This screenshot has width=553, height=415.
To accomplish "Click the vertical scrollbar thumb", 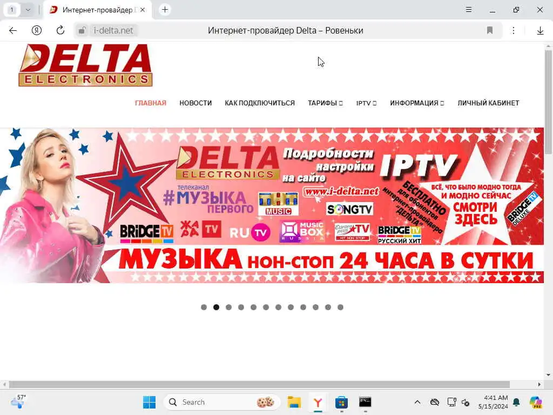I will pos(548,102).
